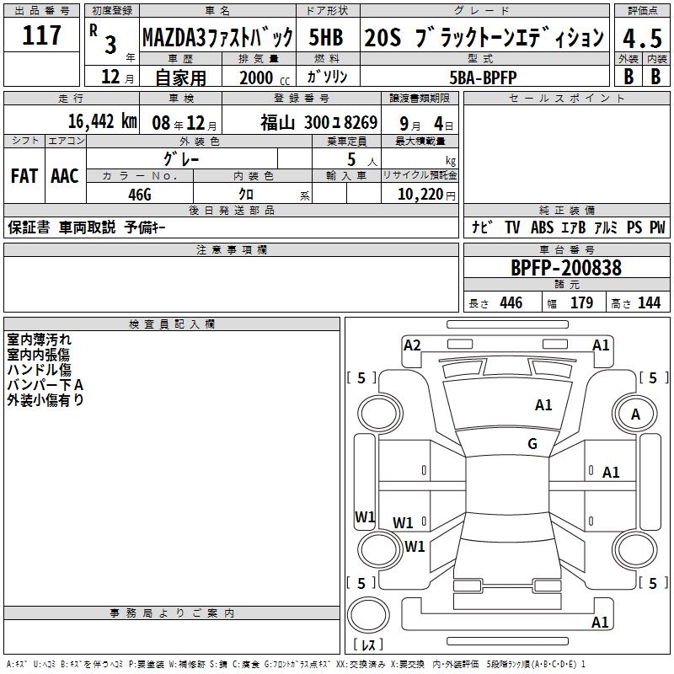
Task: Click the ABS equipment entry
Action: coord(542,227)
